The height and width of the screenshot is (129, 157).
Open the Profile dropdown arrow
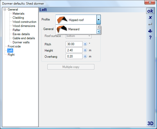tap(98, 20)
